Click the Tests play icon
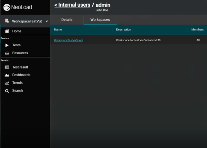Viewport: 207px width, 148px height. 7,45
